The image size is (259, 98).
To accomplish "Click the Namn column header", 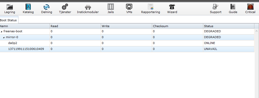I will coord(25,26).
